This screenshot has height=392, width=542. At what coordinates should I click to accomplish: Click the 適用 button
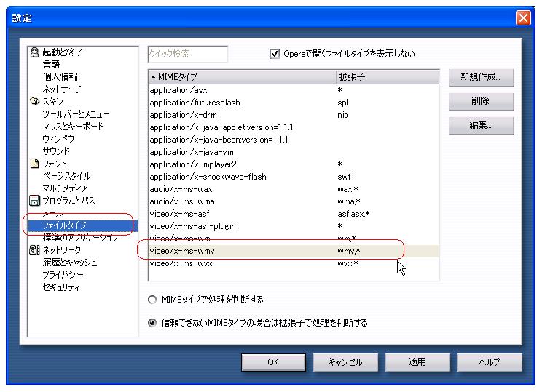417,362
